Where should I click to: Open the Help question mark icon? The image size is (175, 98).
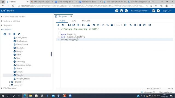[158, 11]
